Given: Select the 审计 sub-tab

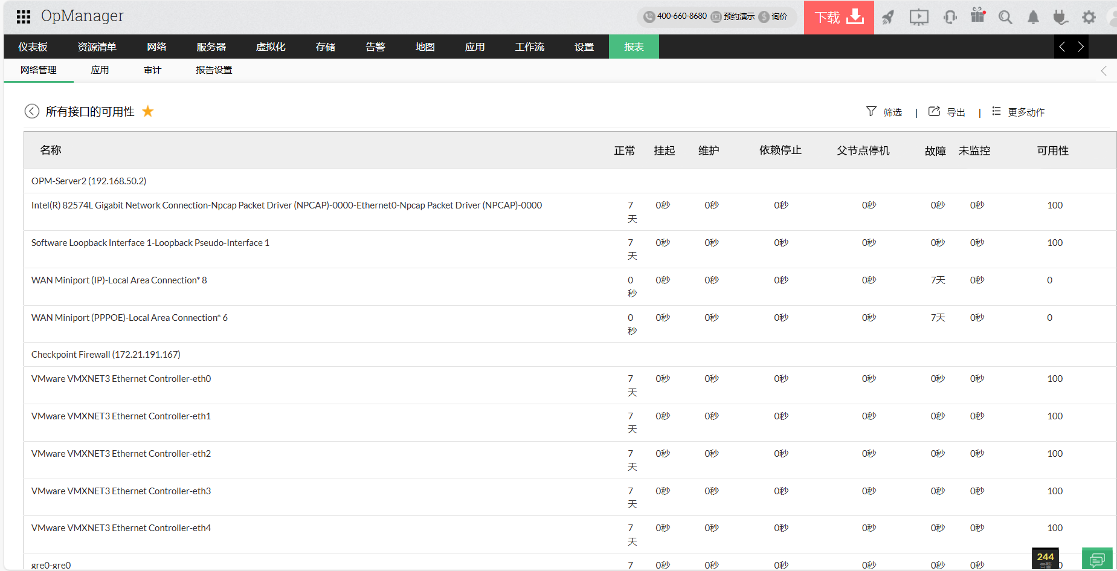Looking at the screenshot, I should coord(152,70).
